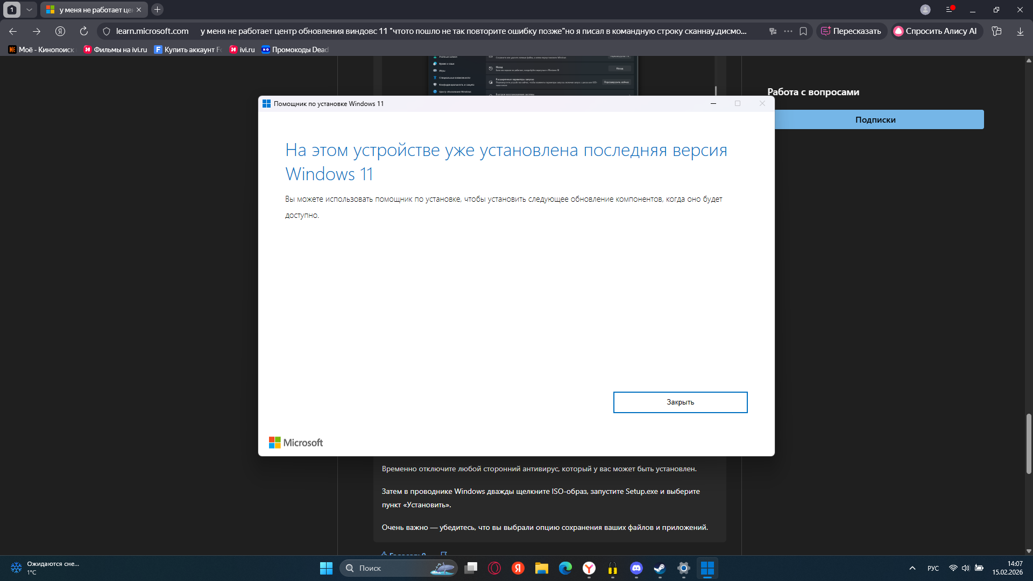
Task: Bookmark this page with the bookmark icon
Action: pos(803,31)
